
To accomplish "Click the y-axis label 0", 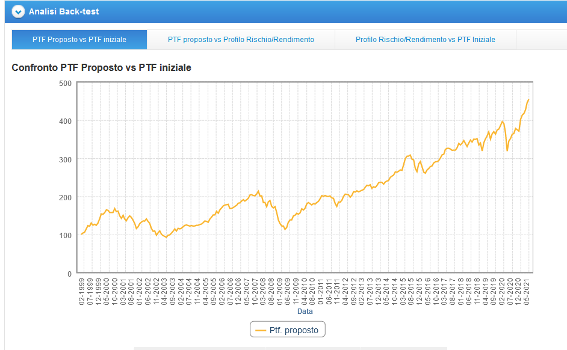I will pos(69,274).
